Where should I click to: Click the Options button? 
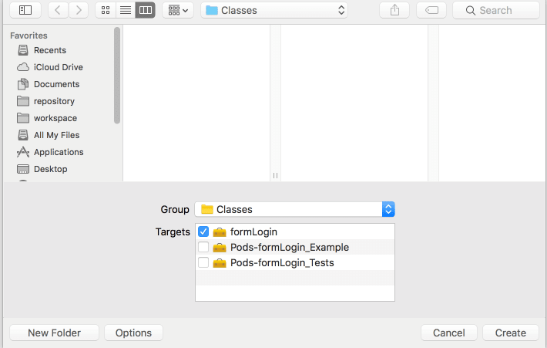pos(133,333)
